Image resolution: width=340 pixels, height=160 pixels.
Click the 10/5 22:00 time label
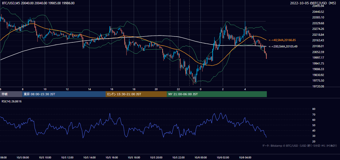[178, 158]
